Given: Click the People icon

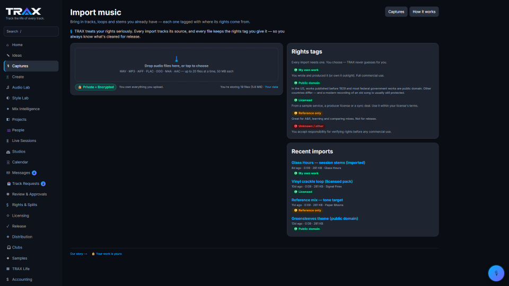Looking at the screenshot, I should [x=8, y=130].
